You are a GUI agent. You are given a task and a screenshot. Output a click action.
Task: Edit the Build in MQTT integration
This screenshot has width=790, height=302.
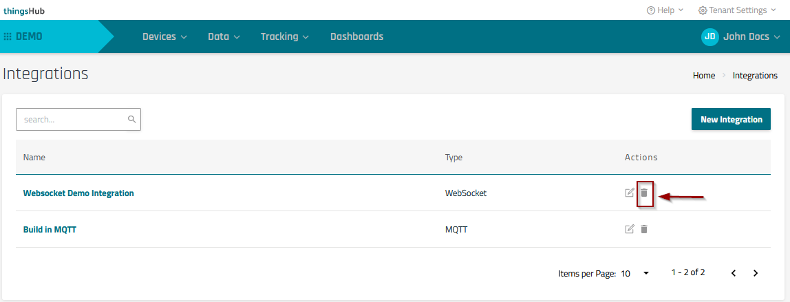pos(630,229)
